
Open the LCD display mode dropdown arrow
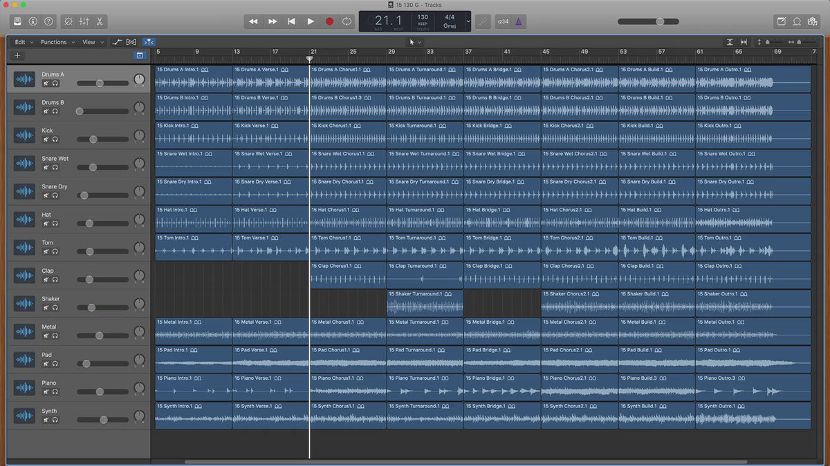click(468, 21)
